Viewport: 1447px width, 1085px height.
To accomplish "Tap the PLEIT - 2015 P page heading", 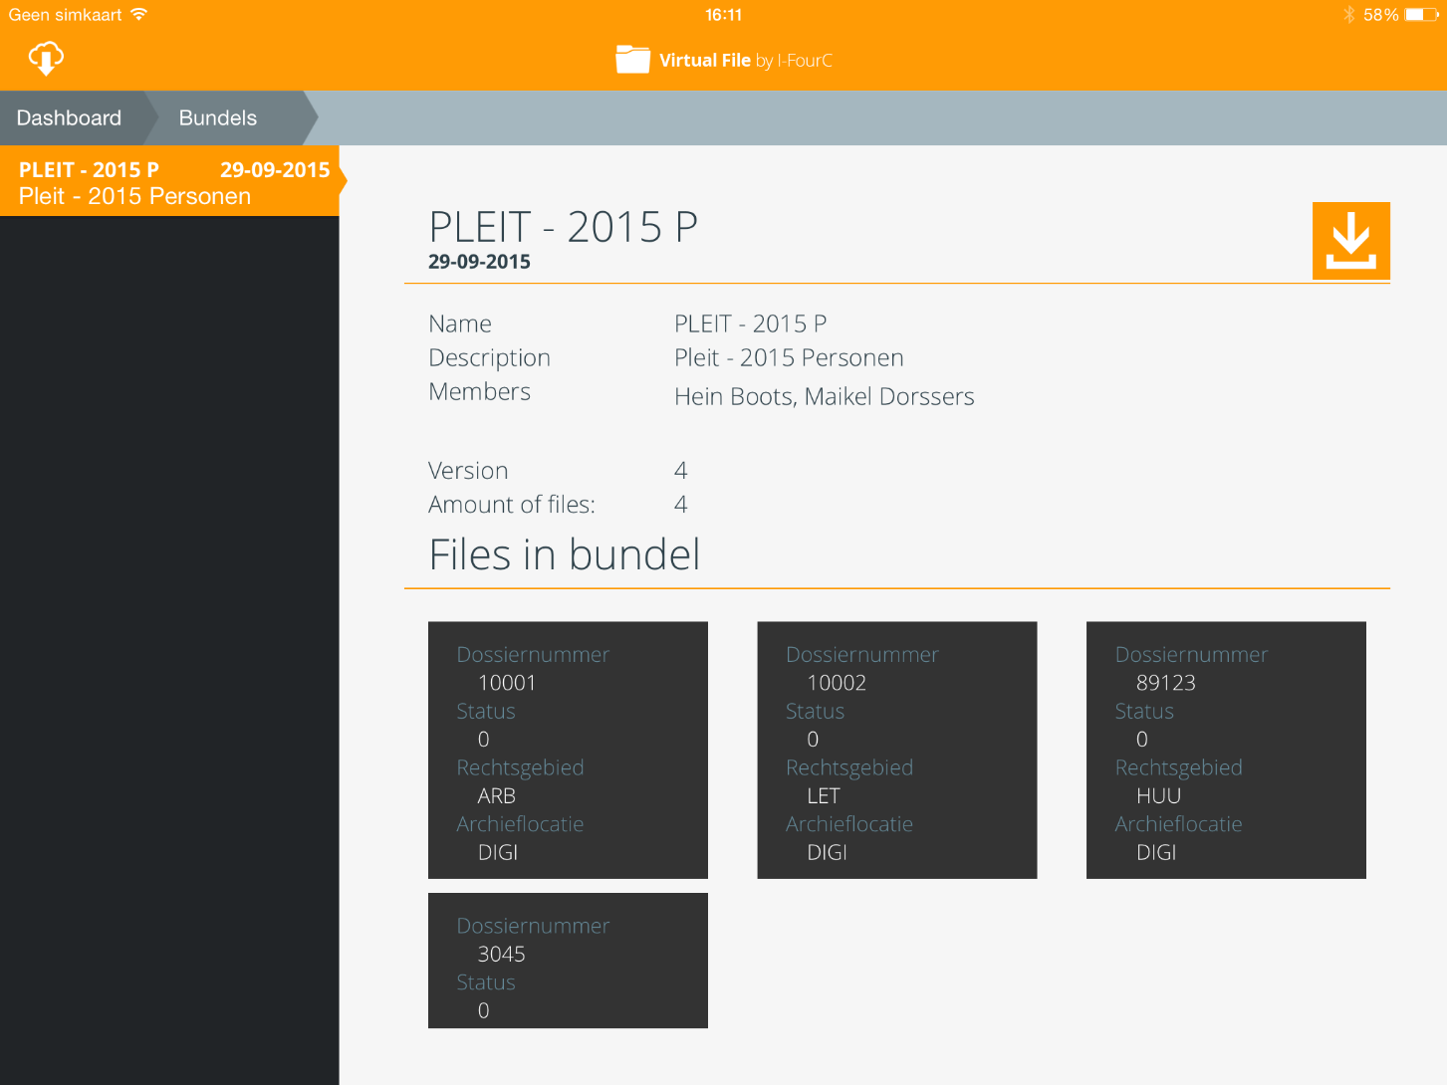I will click(x=563, y=227).
